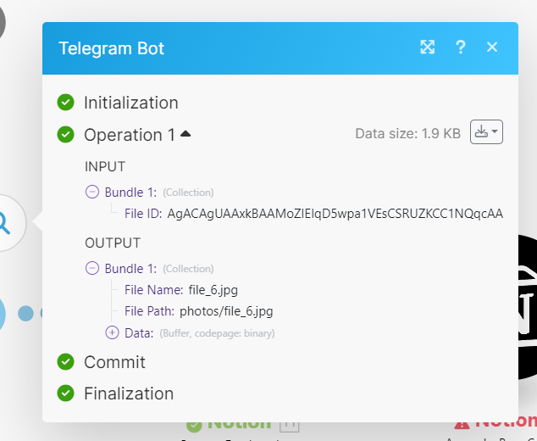537x441 pixels.
Task: Click the Operation 1 green check icon
Action: [x=65, y=134]
